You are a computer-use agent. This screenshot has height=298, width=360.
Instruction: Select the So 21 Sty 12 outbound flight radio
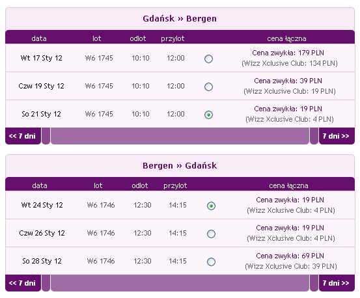pyautogui.click(x=208, y=115)
